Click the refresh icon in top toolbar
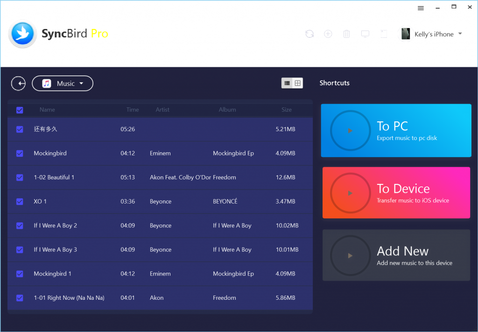Screen dimensions: 478x332 click(x=309, y=34)
